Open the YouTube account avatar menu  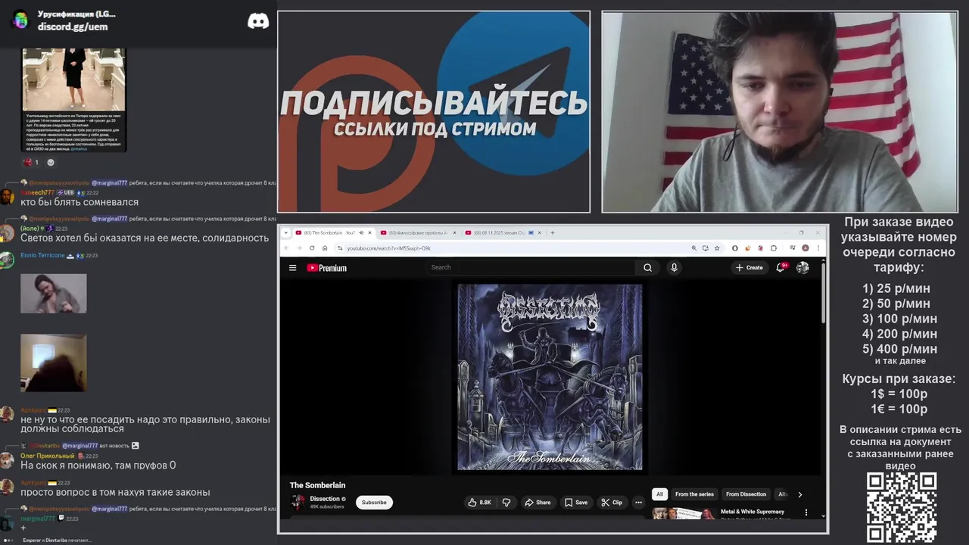[802, 267]
